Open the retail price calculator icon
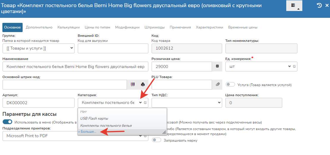 (x=217, y=67)
